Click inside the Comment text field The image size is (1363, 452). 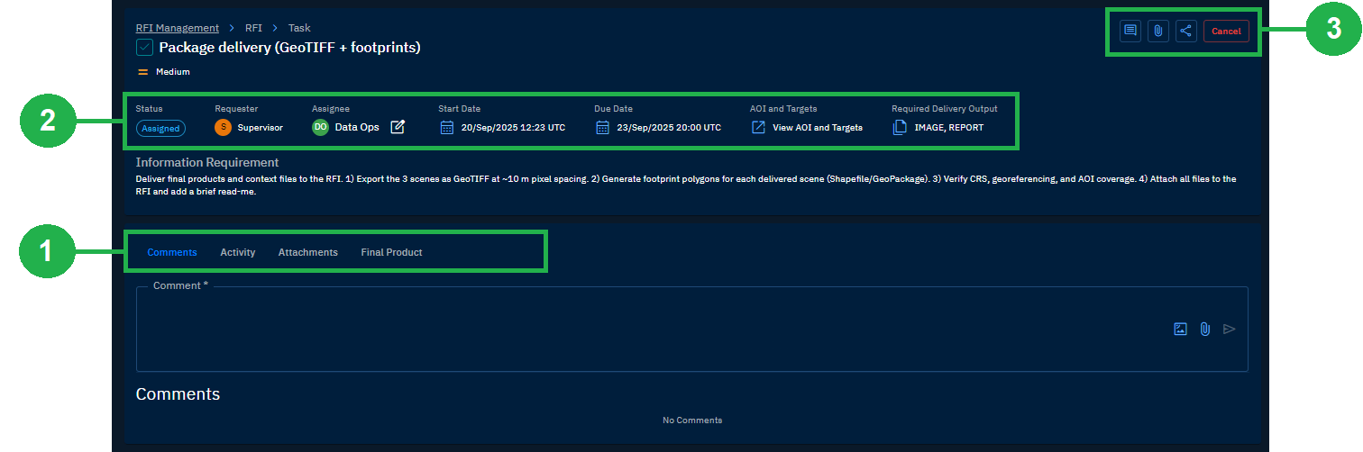click(631, 330)
